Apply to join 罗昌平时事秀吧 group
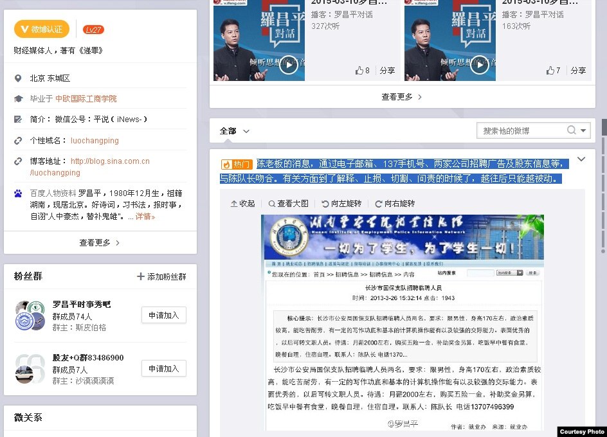 click(163, 315)
